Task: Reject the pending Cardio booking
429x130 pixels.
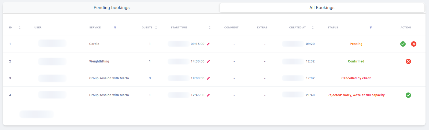Action: pos(414,44)
